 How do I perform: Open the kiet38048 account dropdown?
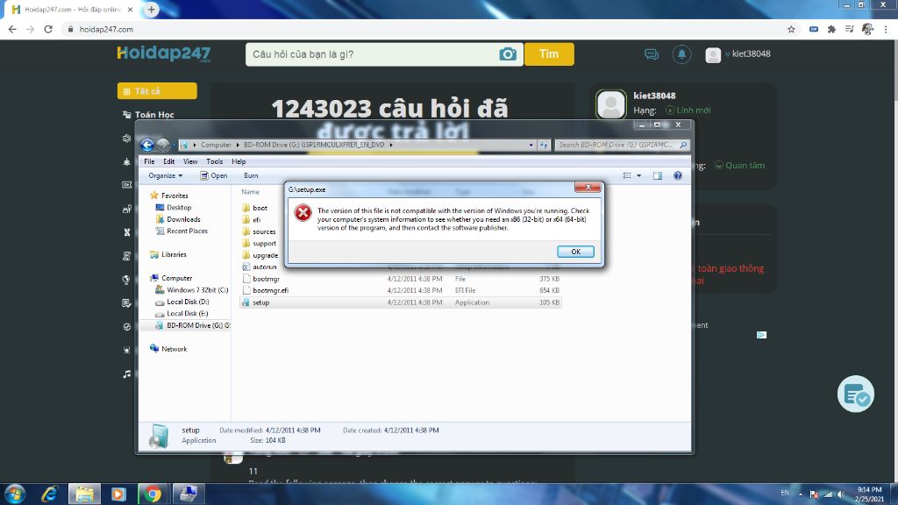tap(738, 54)
